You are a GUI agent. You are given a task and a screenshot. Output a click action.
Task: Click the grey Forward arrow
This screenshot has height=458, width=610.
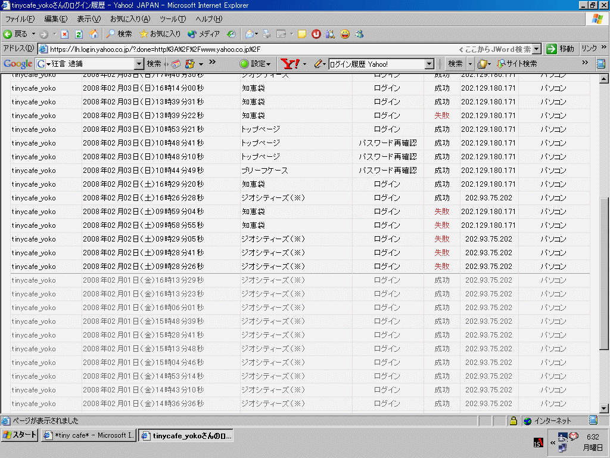(43, 34)
